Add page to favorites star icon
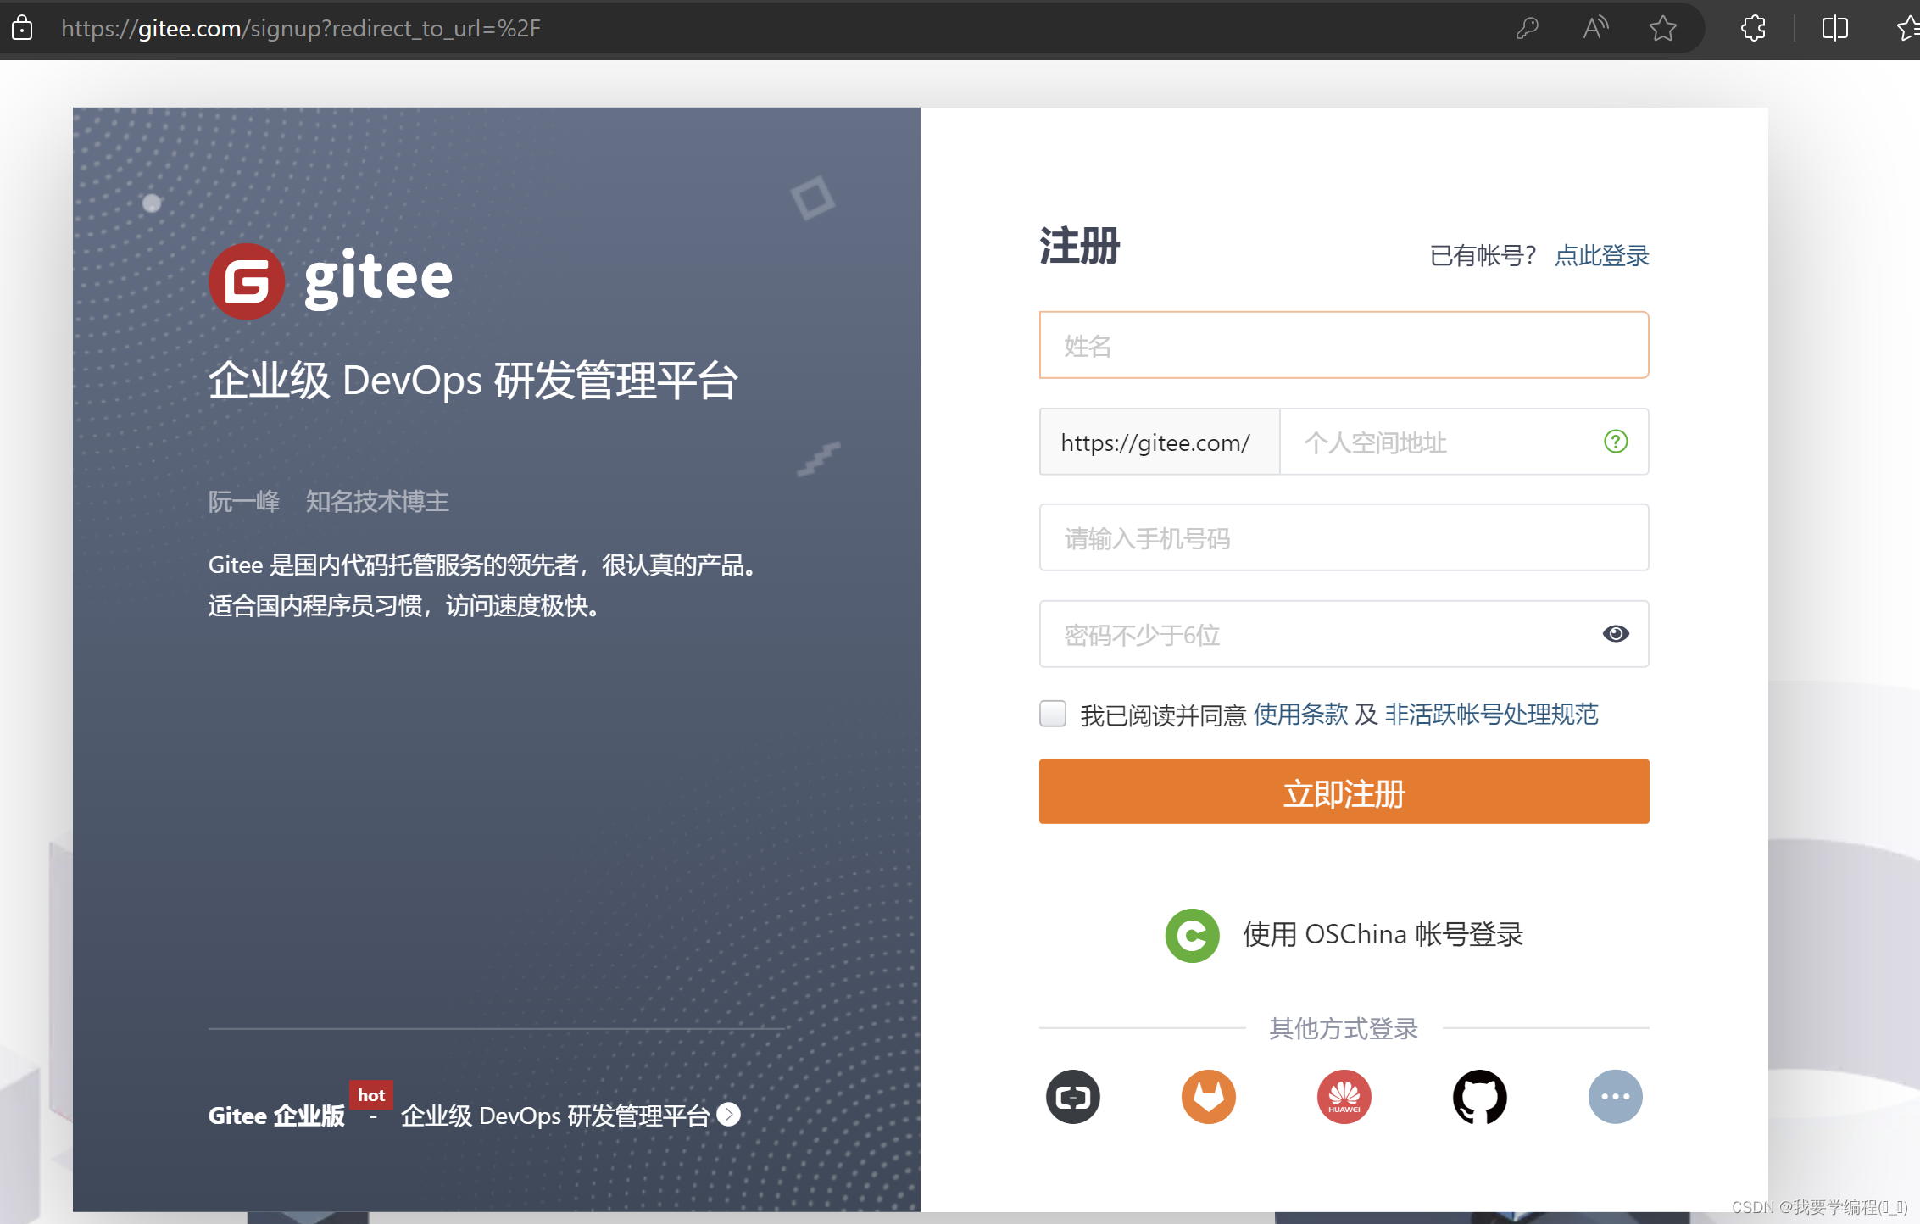 1663,28
